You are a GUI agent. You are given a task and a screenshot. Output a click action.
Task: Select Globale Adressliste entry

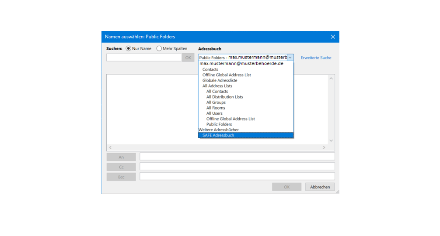click(x=220, y=81)
